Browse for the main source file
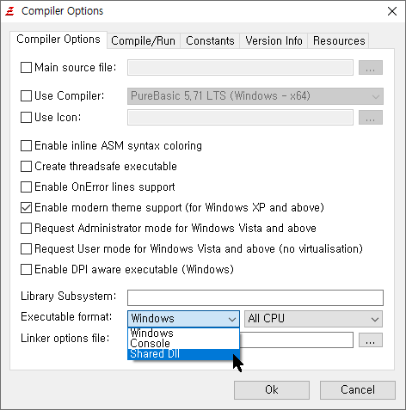Image resolution: width=406 pixels, height=410 pixels. point(371,68)
